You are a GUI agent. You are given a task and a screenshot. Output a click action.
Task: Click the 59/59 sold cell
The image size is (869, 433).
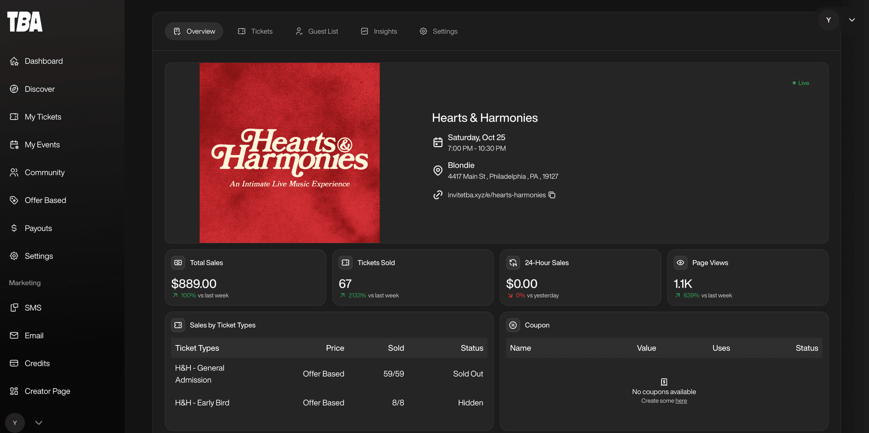coord(394,374)
